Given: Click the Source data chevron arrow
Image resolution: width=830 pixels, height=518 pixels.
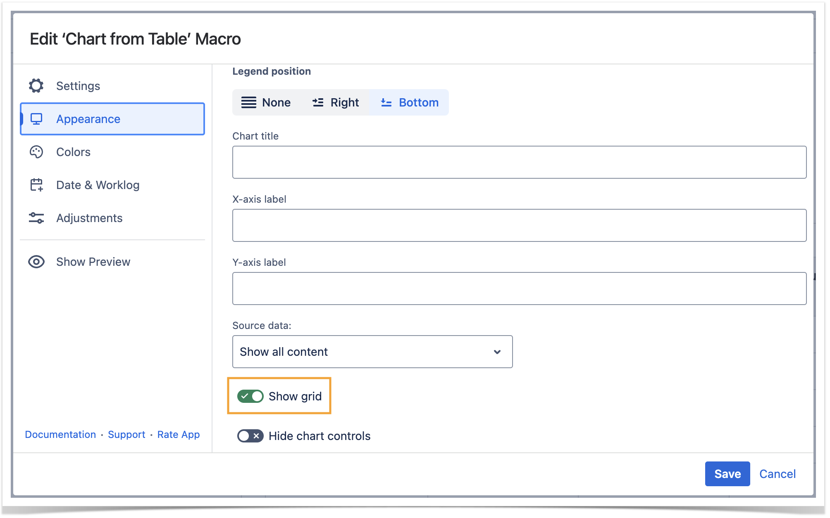Looking at the screenshot, I should coord(497,352).
